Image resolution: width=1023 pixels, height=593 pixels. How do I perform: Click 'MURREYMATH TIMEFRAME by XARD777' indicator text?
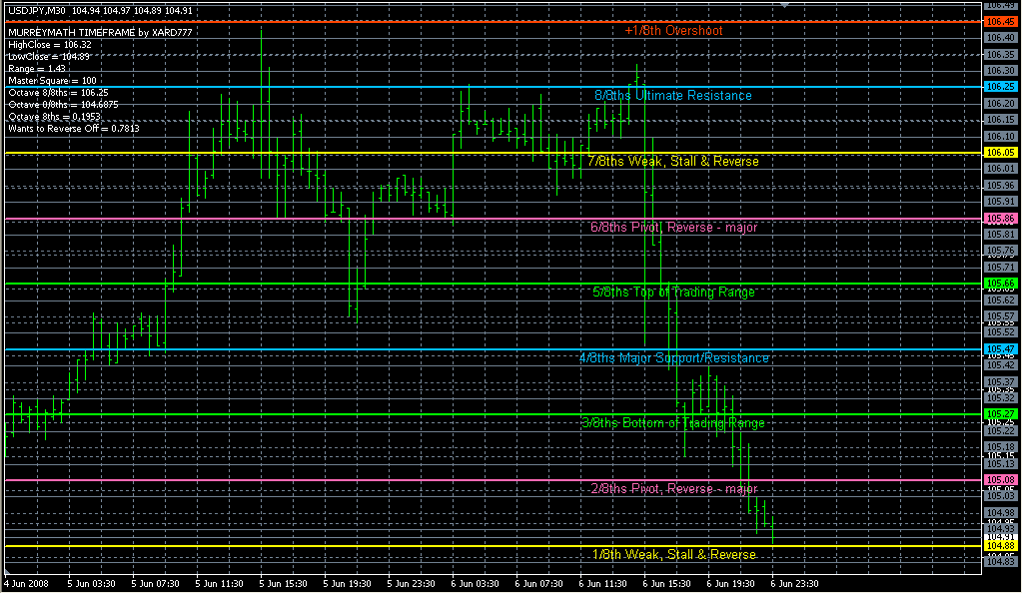click(x=100, y=33)
